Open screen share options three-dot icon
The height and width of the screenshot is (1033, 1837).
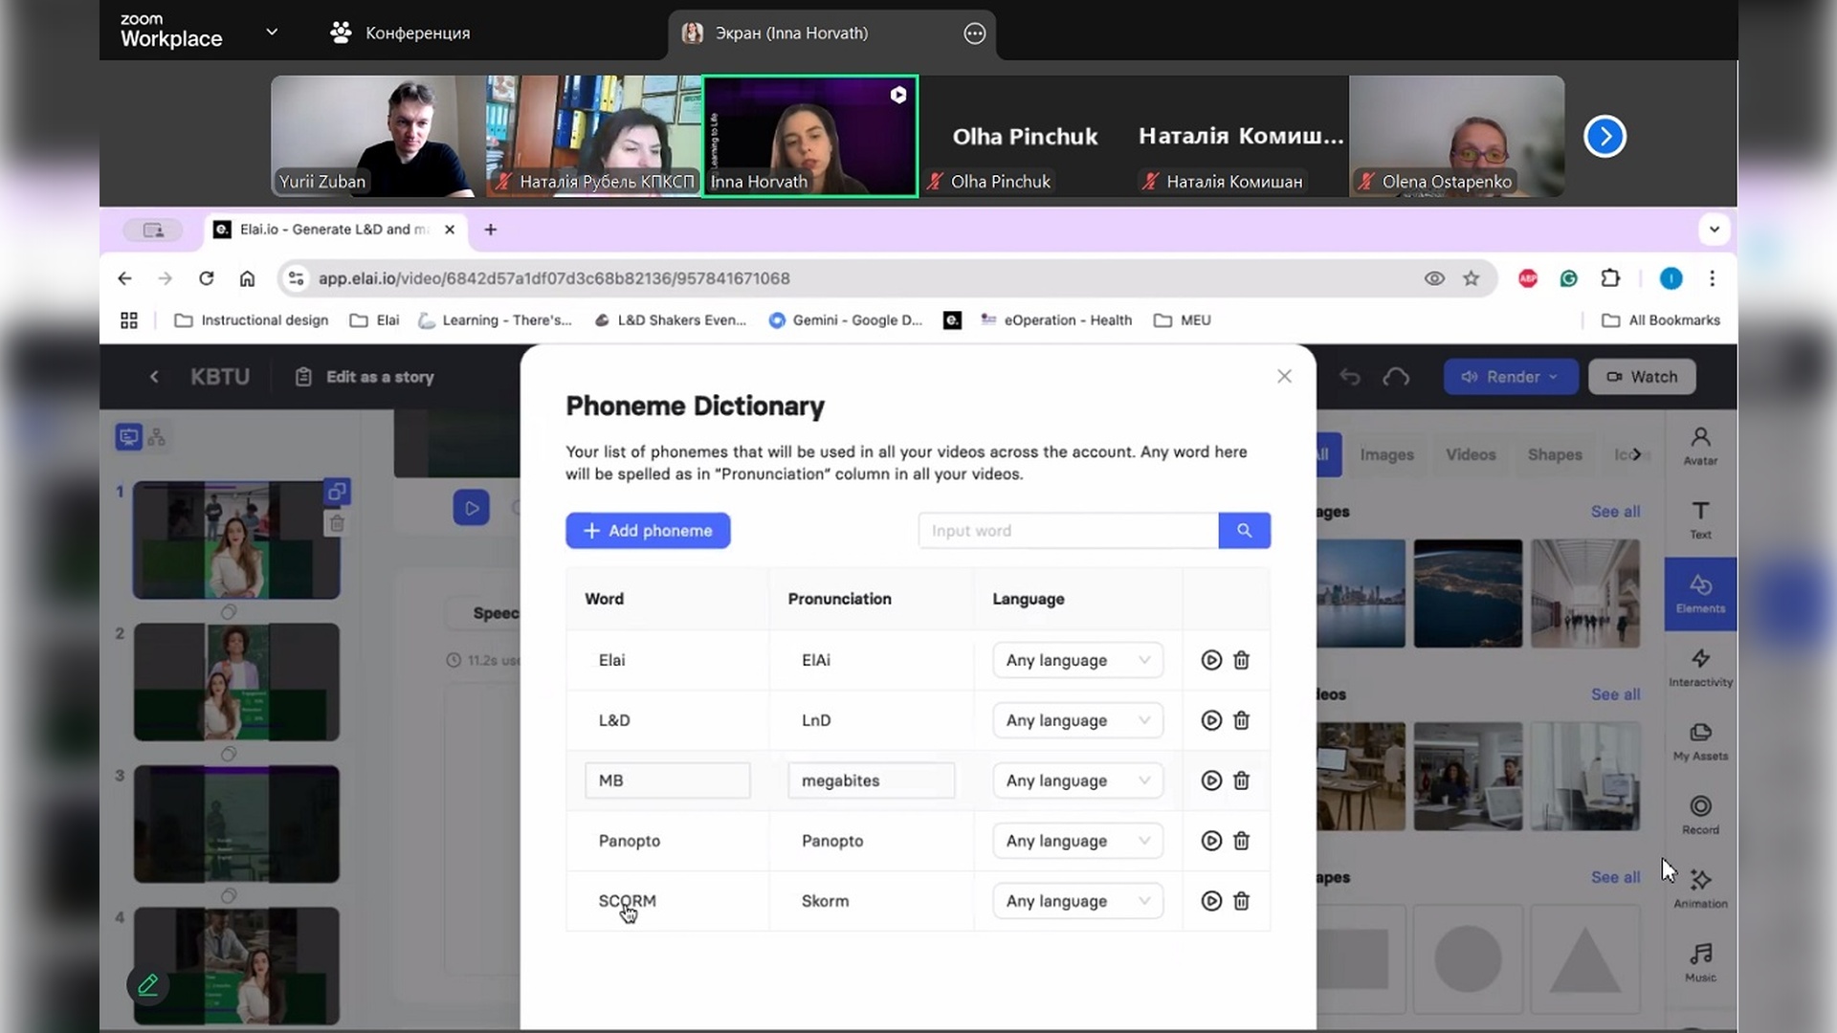point(974,33)
